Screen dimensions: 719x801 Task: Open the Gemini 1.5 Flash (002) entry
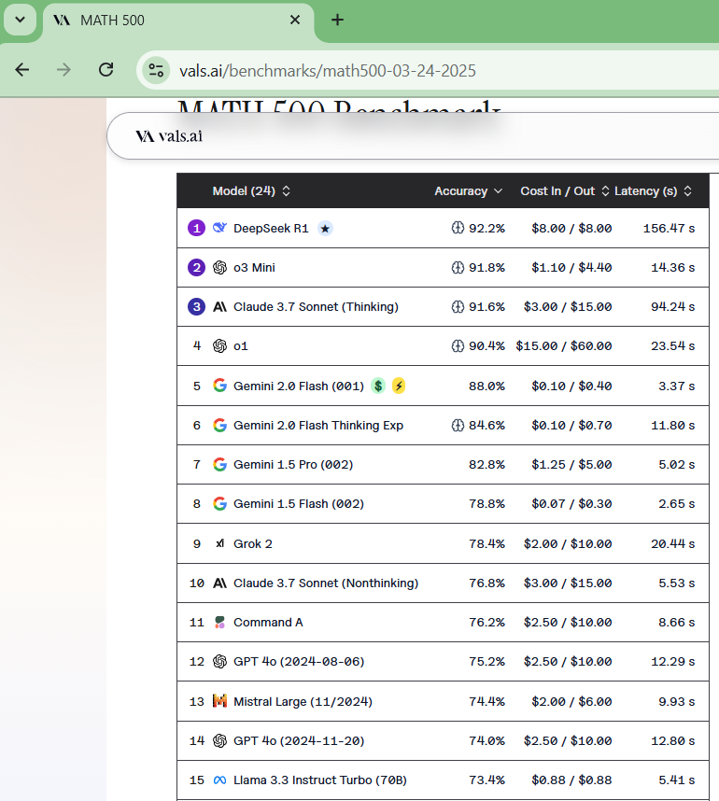pos(443,504)
